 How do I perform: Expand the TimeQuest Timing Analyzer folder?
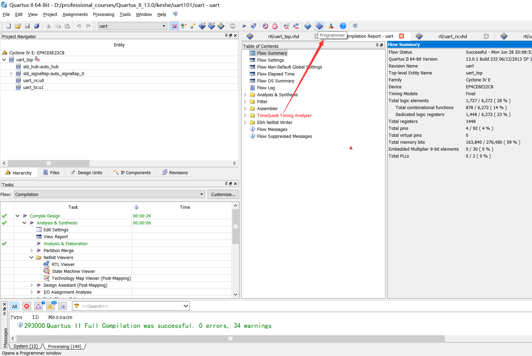point(245,115)
